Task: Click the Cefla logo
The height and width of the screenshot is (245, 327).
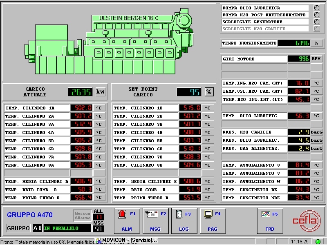Action: coord(306,221)
